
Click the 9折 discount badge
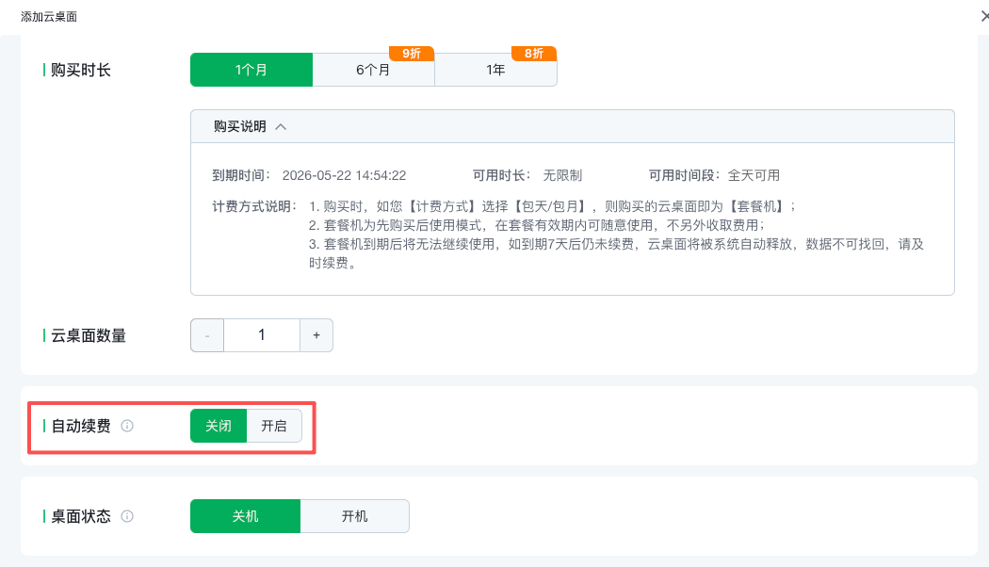pos(412,54)
